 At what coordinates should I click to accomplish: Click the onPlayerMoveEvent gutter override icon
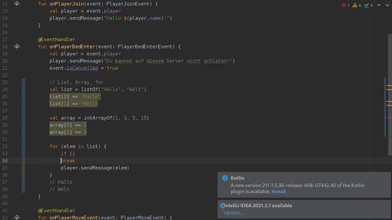(x=17, y=218)
